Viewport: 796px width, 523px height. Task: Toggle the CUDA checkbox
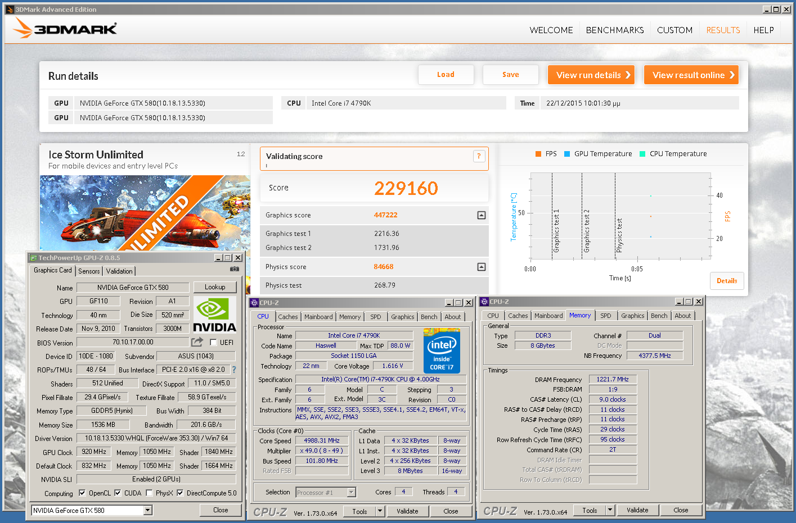(118, 493)
